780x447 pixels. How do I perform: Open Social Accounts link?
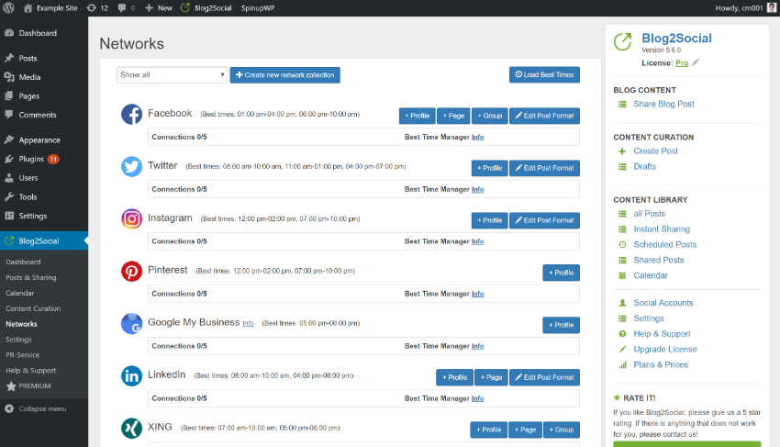click(x=663, y=303)
